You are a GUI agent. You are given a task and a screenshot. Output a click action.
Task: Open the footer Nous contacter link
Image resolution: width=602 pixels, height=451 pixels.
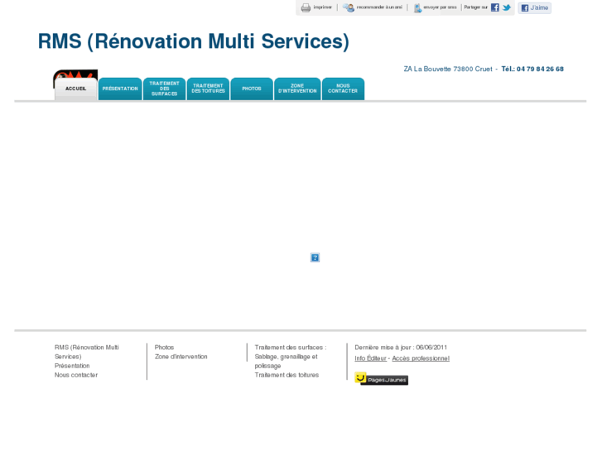tap(76, 375)
